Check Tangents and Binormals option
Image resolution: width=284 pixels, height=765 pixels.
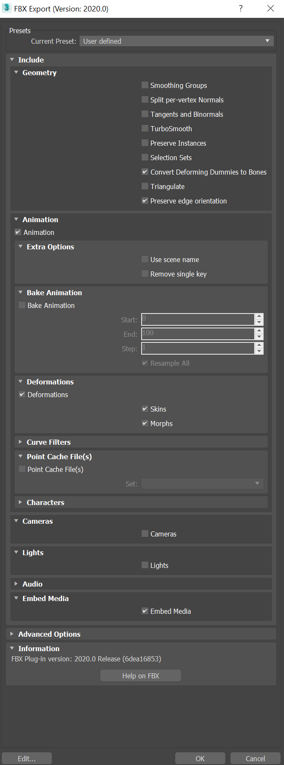(145, 114)
